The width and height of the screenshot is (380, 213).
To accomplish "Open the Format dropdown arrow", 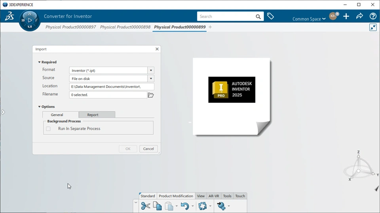I will point(151,71).
